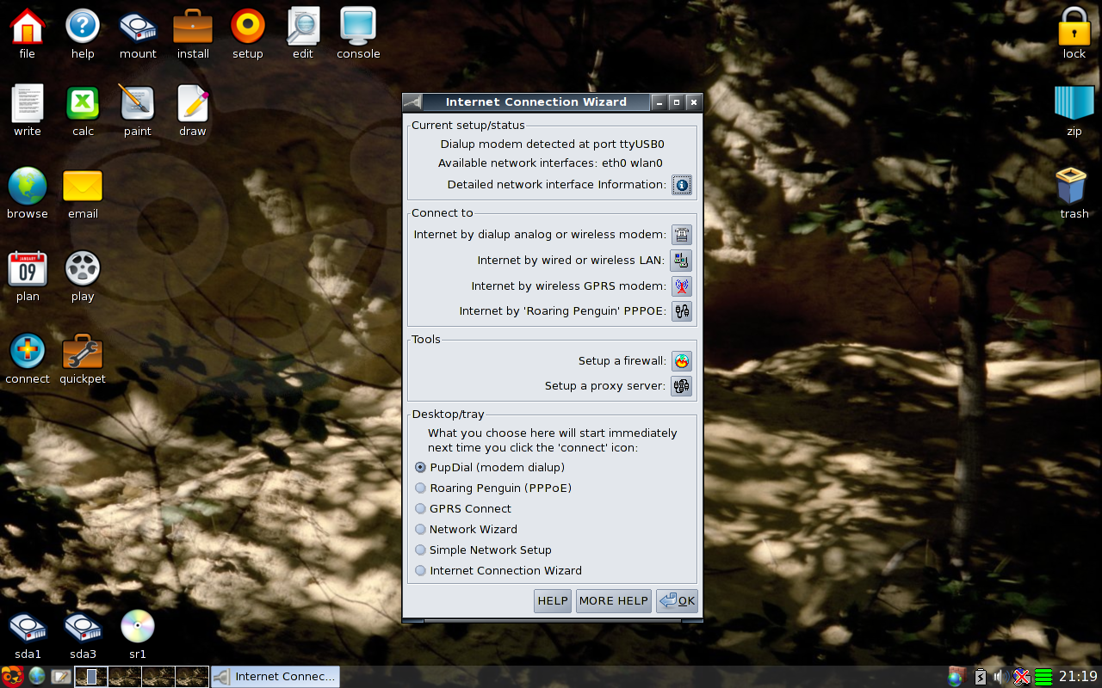Click the firewall globe tray icon
Viewport: 1102px width, 688px height.
click(x=957, y=677)
